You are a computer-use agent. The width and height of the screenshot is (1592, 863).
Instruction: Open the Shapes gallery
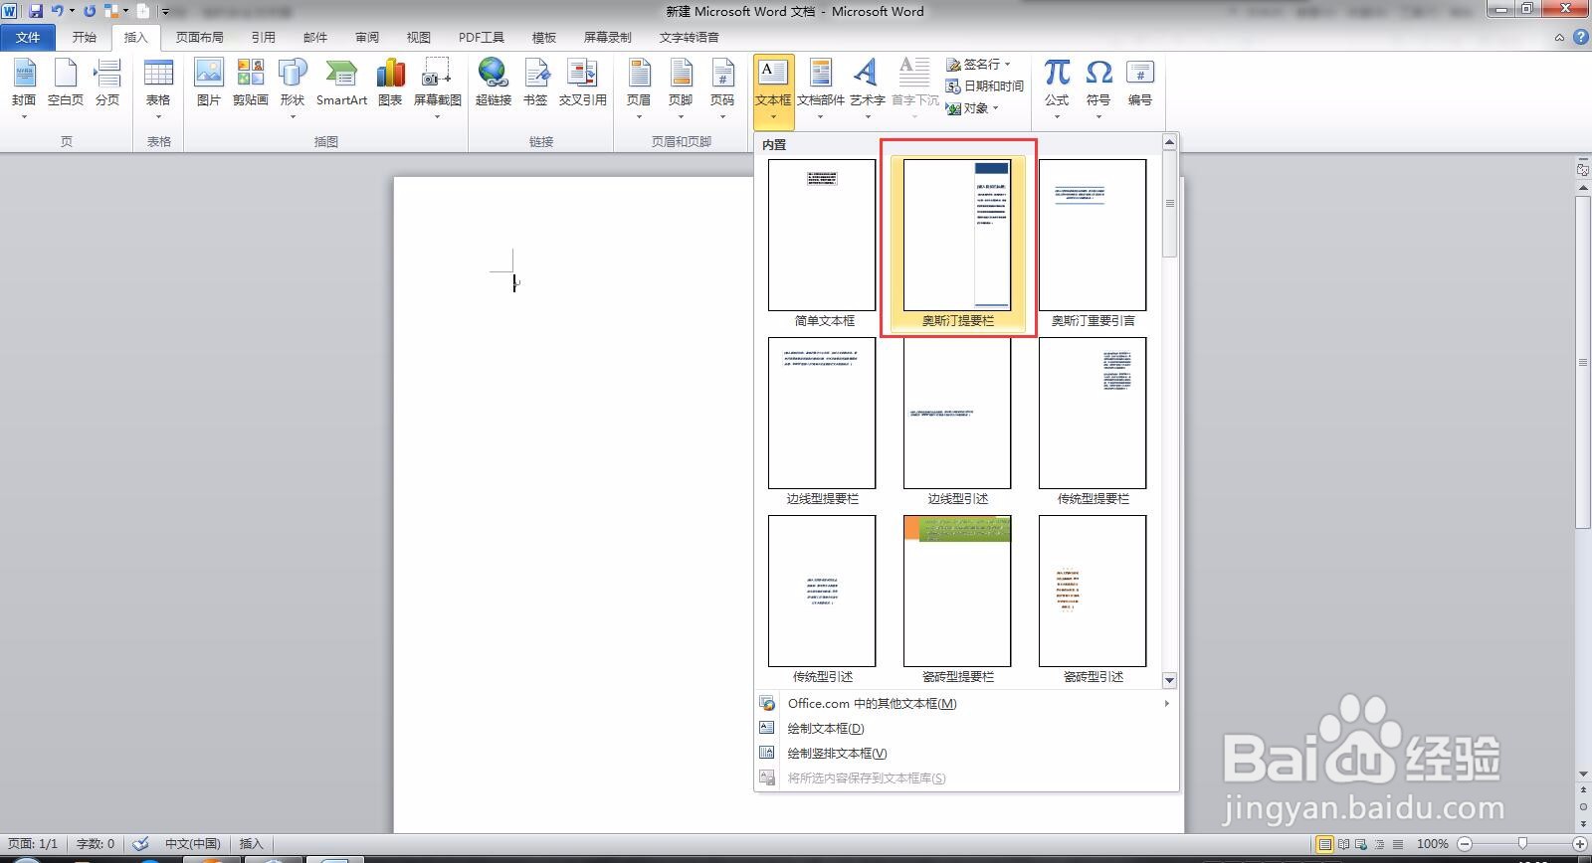[293, 87]
